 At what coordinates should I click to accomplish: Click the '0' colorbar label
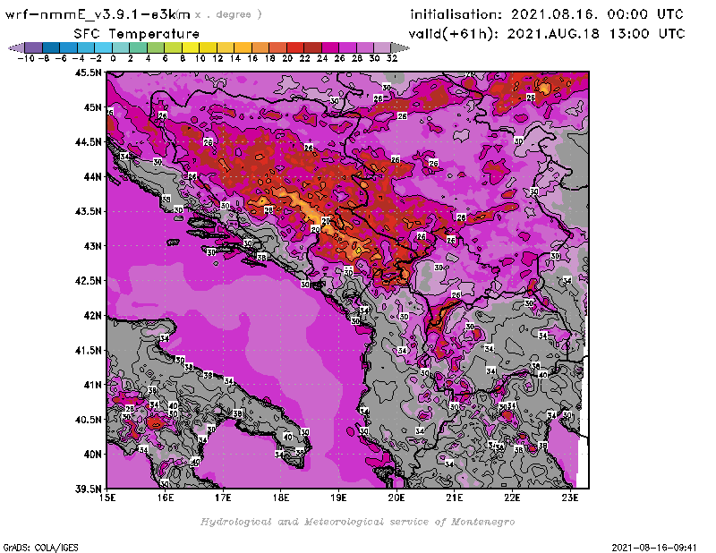113,58
